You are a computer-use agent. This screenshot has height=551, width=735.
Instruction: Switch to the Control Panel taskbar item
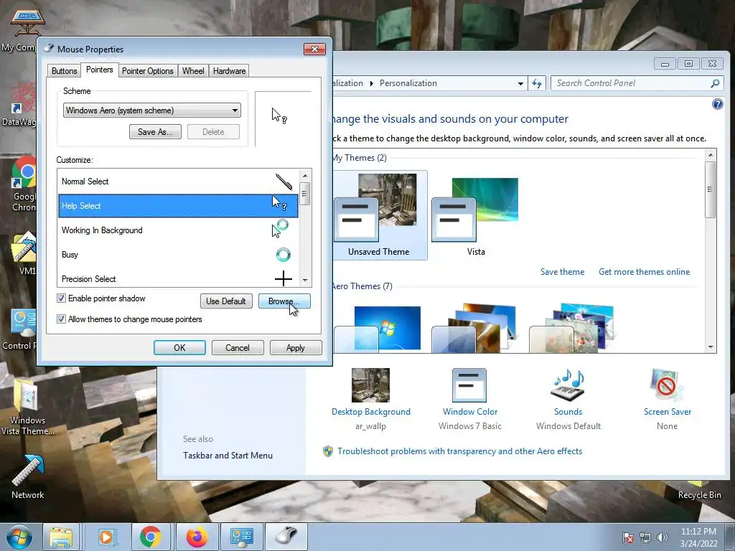pyautogui.click(x=241, y=537)
